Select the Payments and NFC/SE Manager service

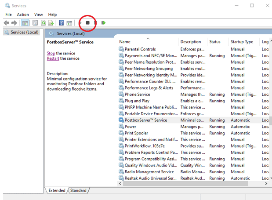pos(151,56)
